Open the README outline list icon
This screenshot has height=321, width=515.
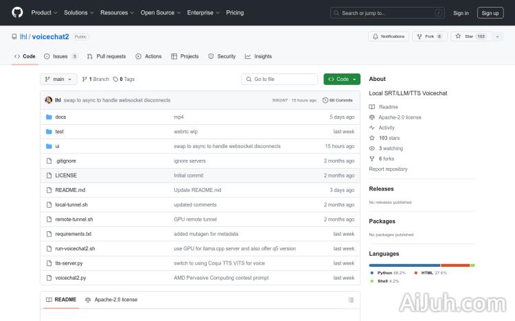(x=351, y=300)
